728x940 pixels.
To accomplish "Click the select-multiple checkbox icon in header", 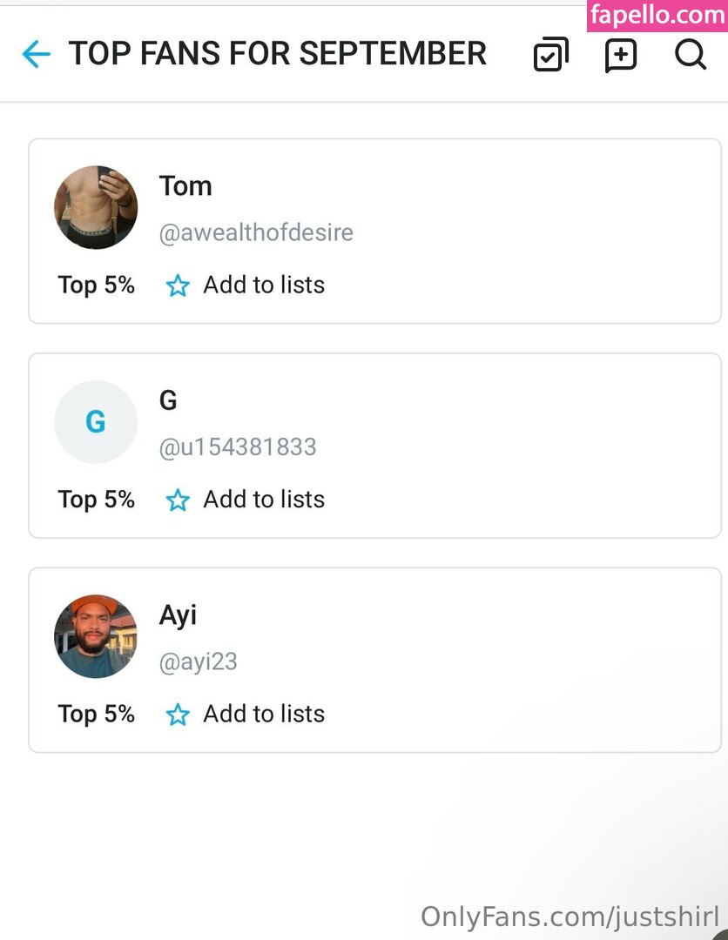I will pos(550,55).
